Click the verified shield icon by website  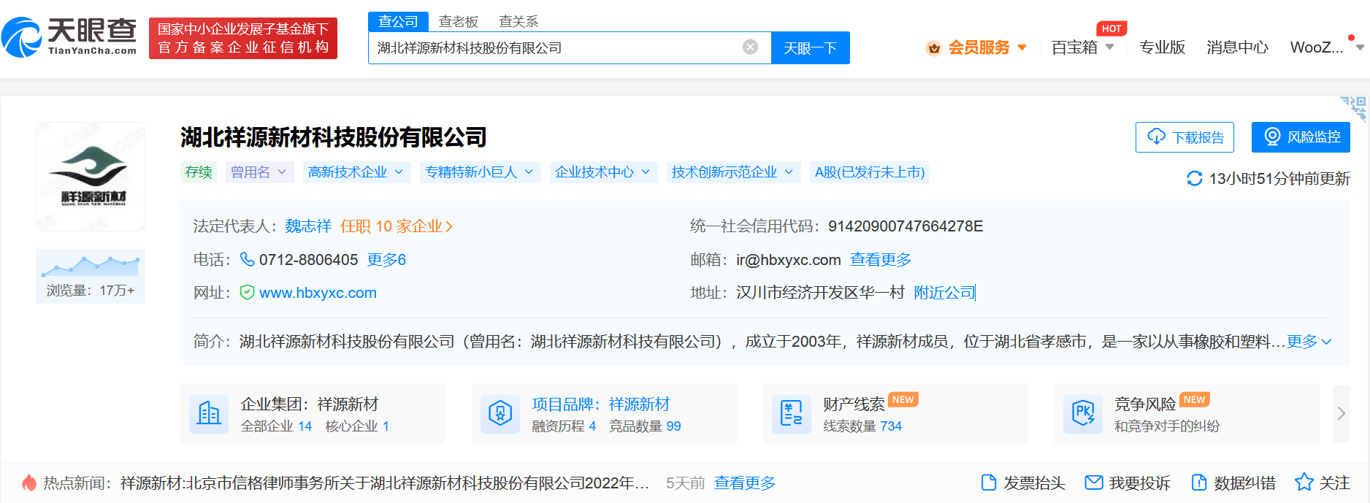[248, 292]
